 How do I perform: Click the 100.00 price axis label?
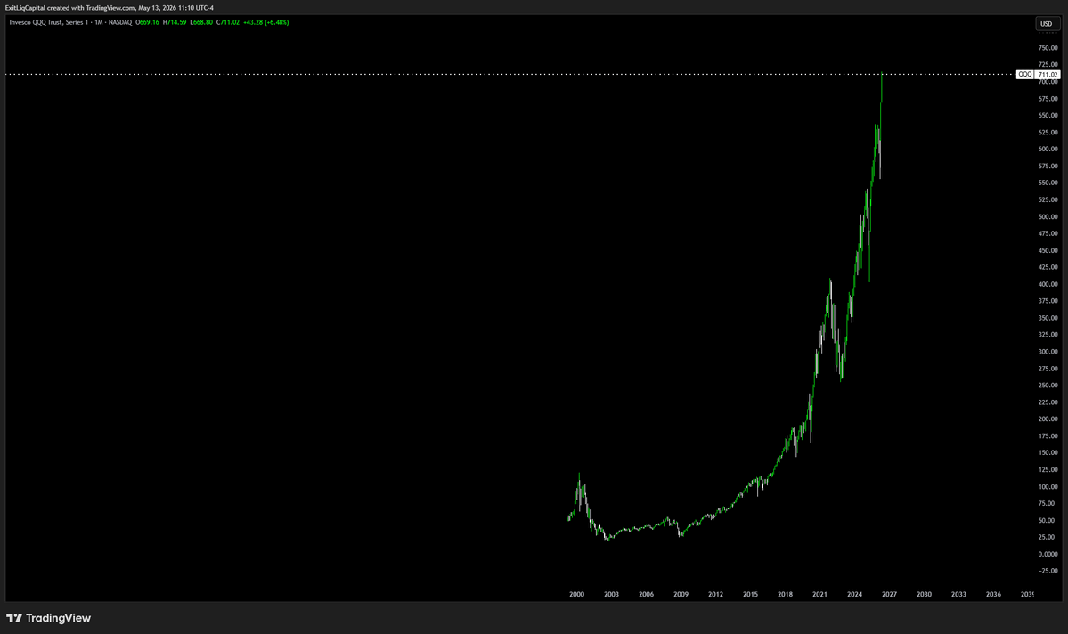click(1048, 487)
